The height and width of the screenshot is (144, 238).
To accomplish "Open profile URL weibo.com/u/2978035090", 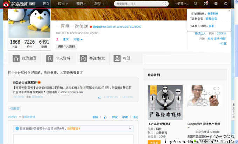I will tap(121, 27).
